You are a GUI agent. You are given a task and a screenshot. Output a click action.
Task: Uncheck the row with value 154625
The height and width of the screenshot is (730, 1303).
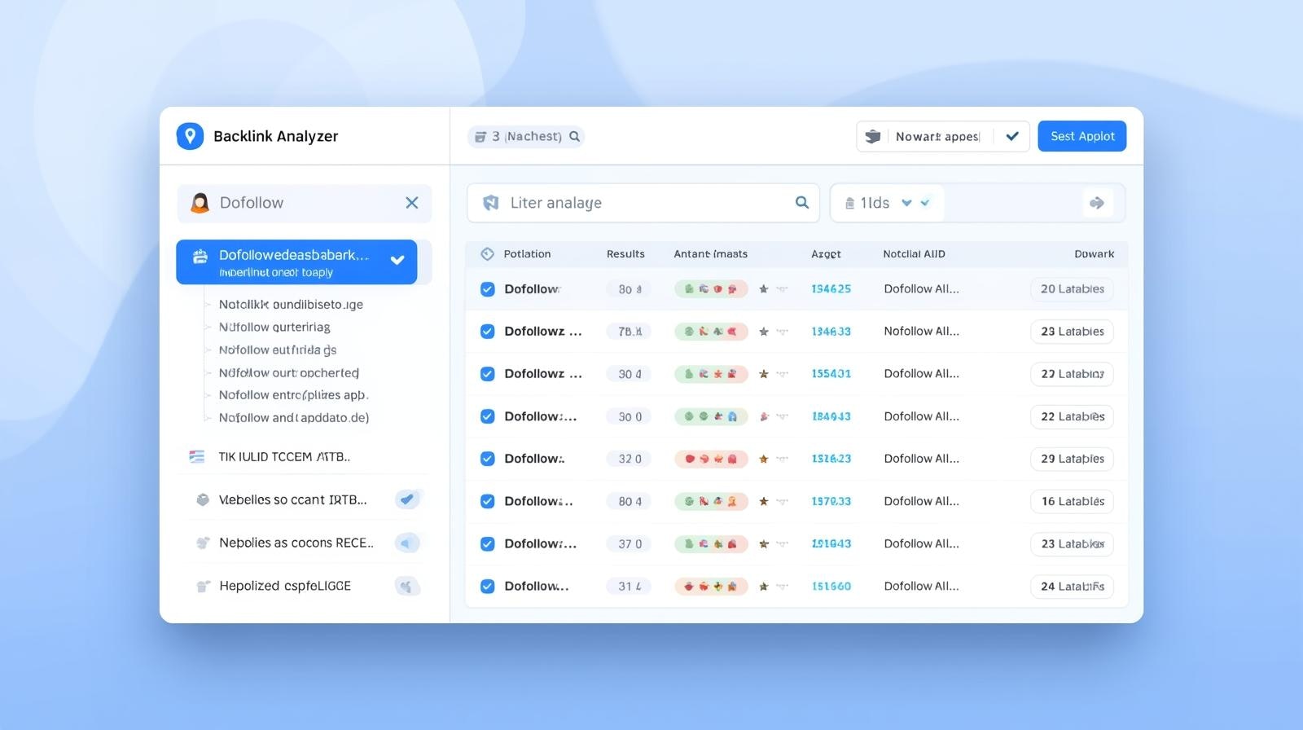coord(487,289)
